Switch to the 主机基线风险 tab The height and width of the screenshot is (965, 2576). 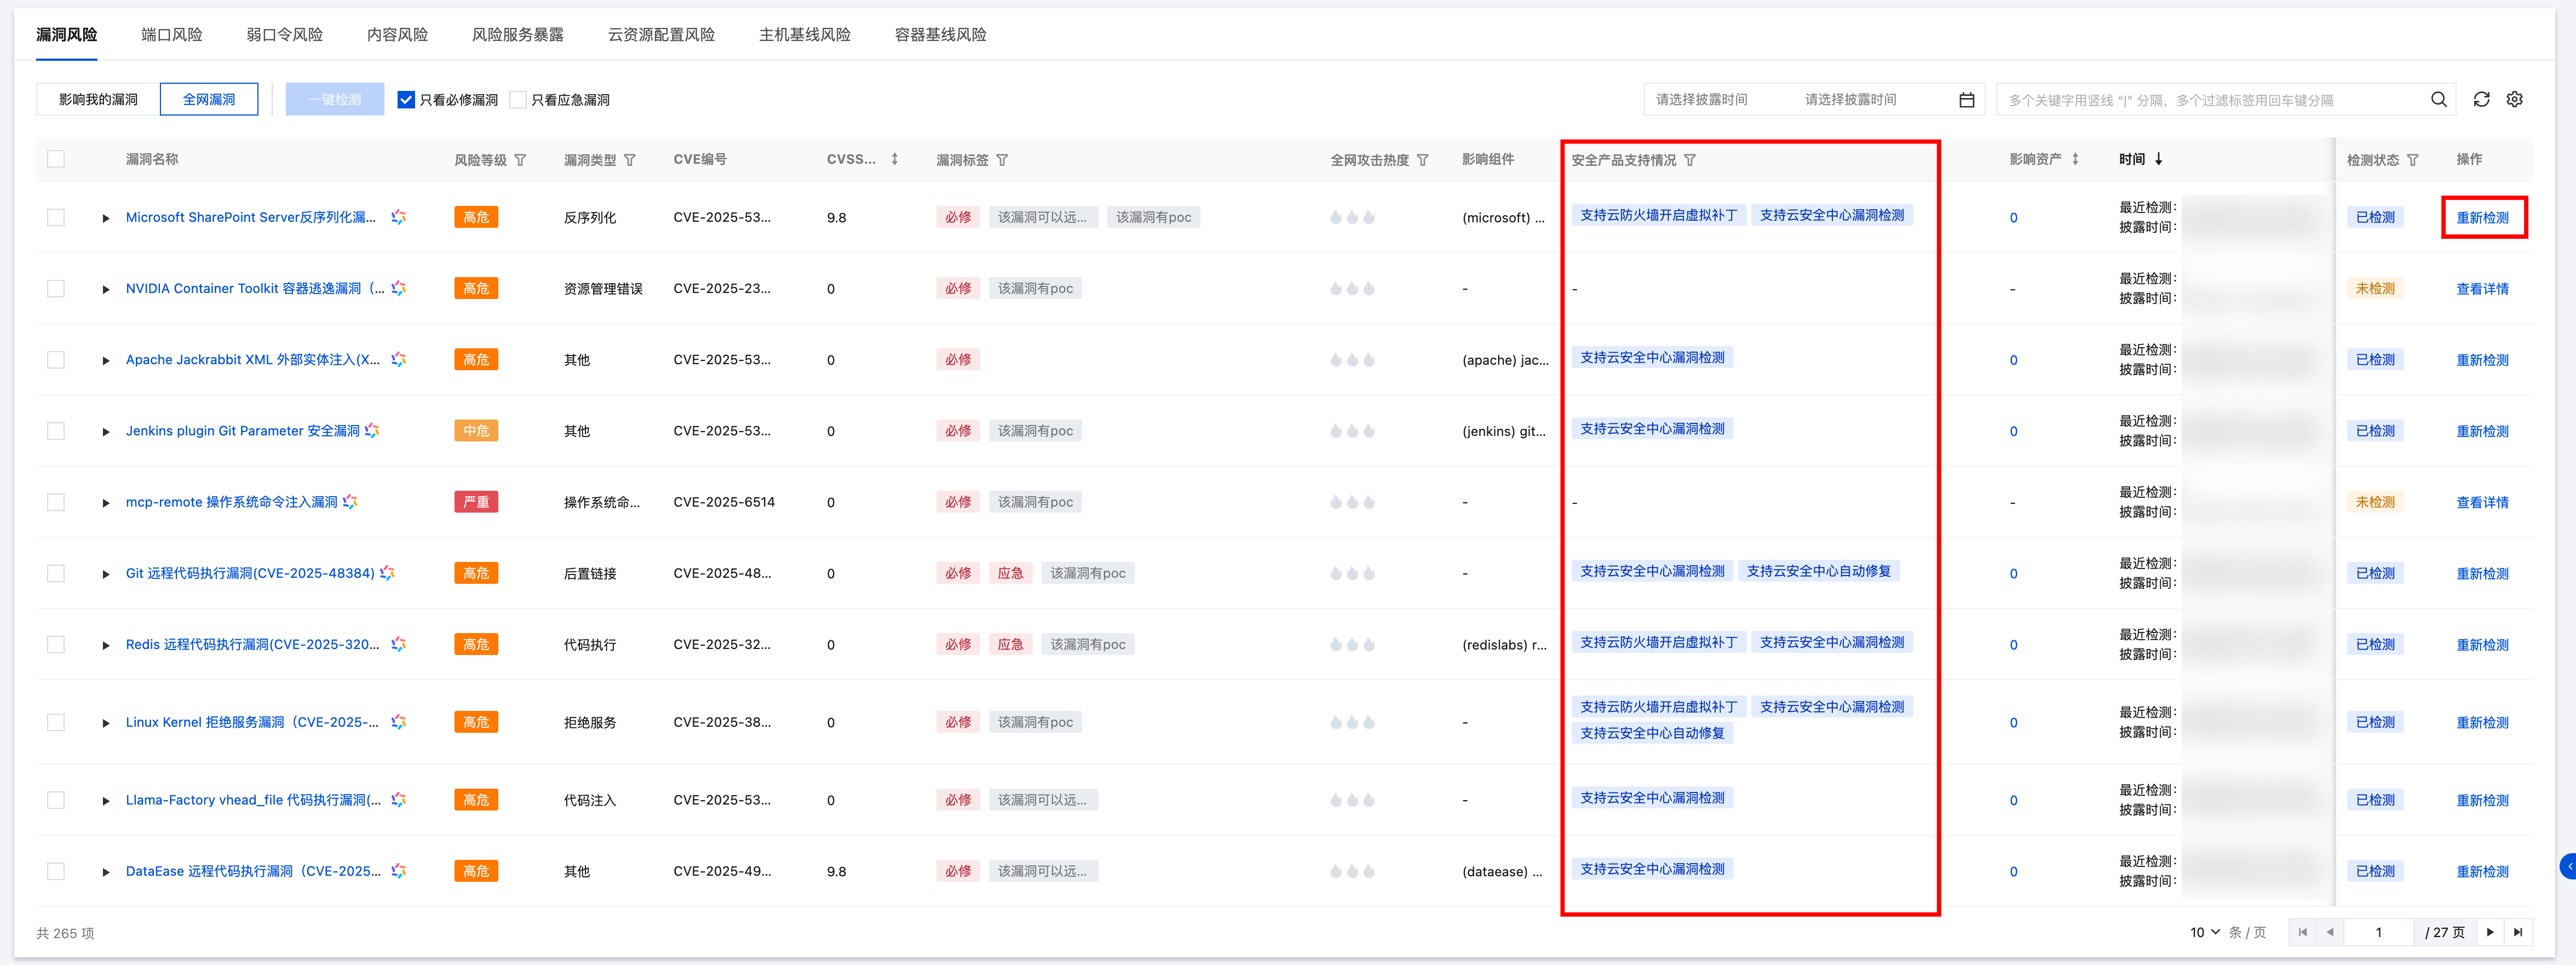(x=804, y=34)
